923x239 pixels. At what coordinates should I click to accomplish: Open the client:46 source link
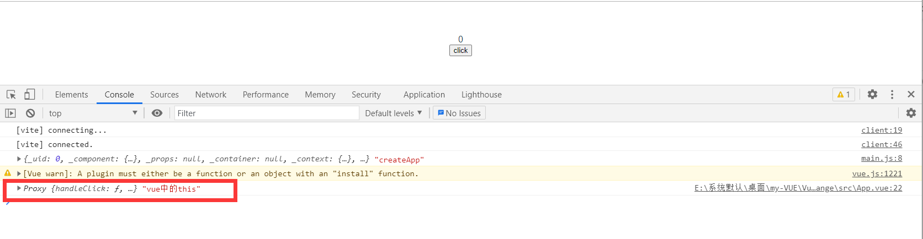[882, 144]
